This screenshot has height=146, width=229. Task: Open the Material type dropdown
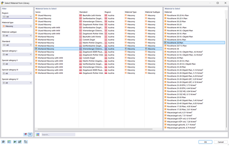click(17, 26)
